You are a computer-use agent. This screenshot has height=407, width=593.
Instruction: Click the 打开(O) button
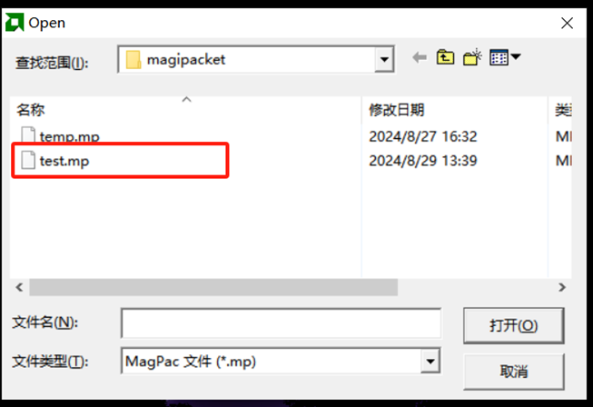[514, 325]
